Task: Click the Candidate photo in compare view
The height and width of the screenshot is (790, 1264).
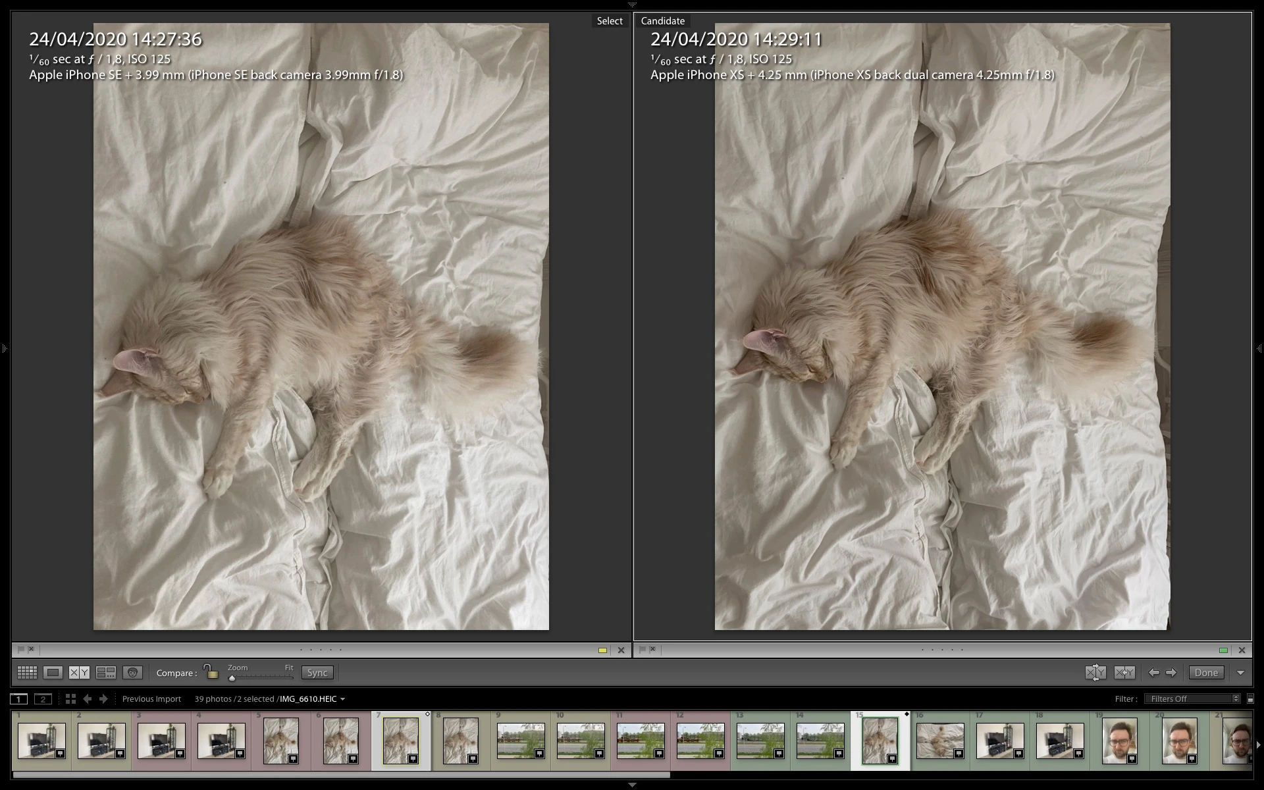Action: (x=943, y=327)
